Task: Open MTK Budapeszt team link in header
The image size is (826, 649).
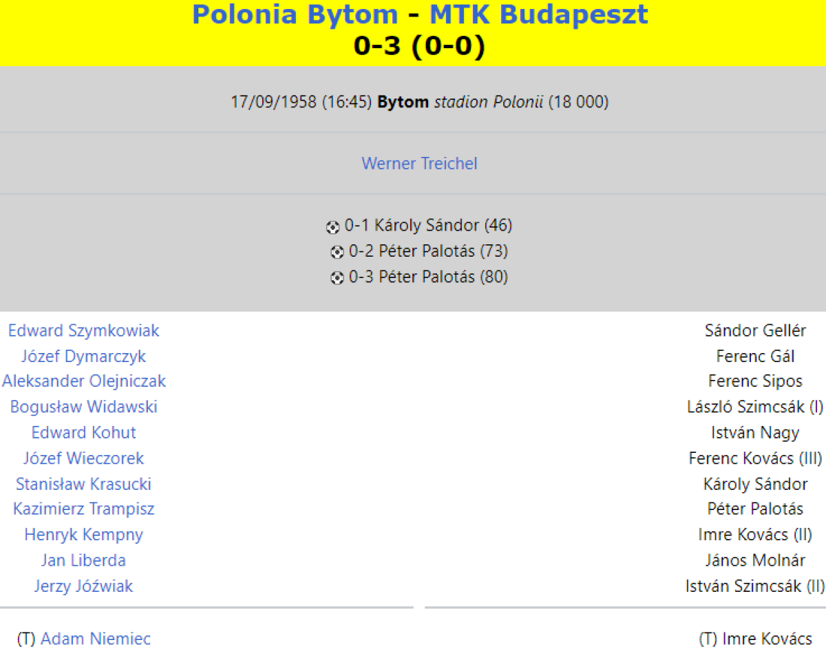Action: 538,14
